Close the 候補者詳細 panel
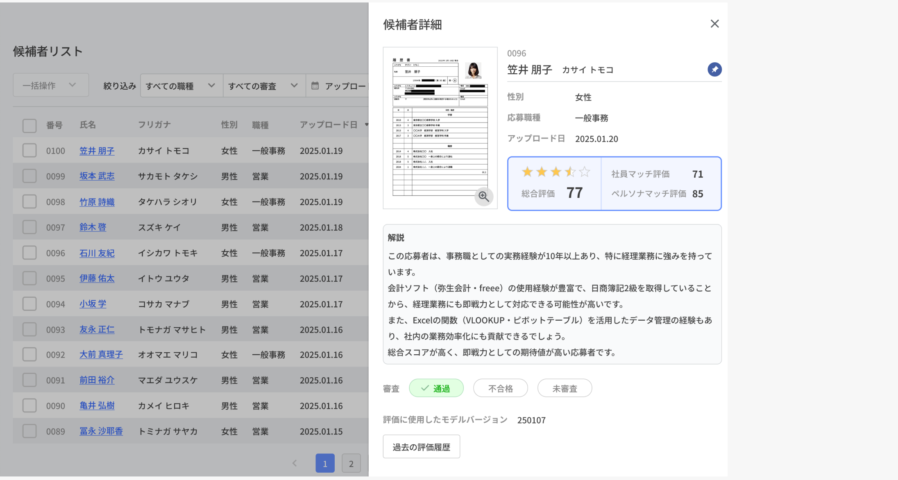 coord(714,24)
